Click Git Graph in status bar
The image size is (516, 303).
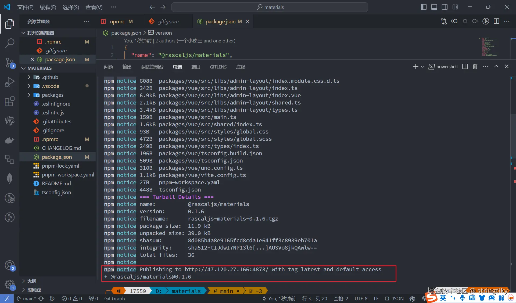pyautogui.click(x=114, y=298)
